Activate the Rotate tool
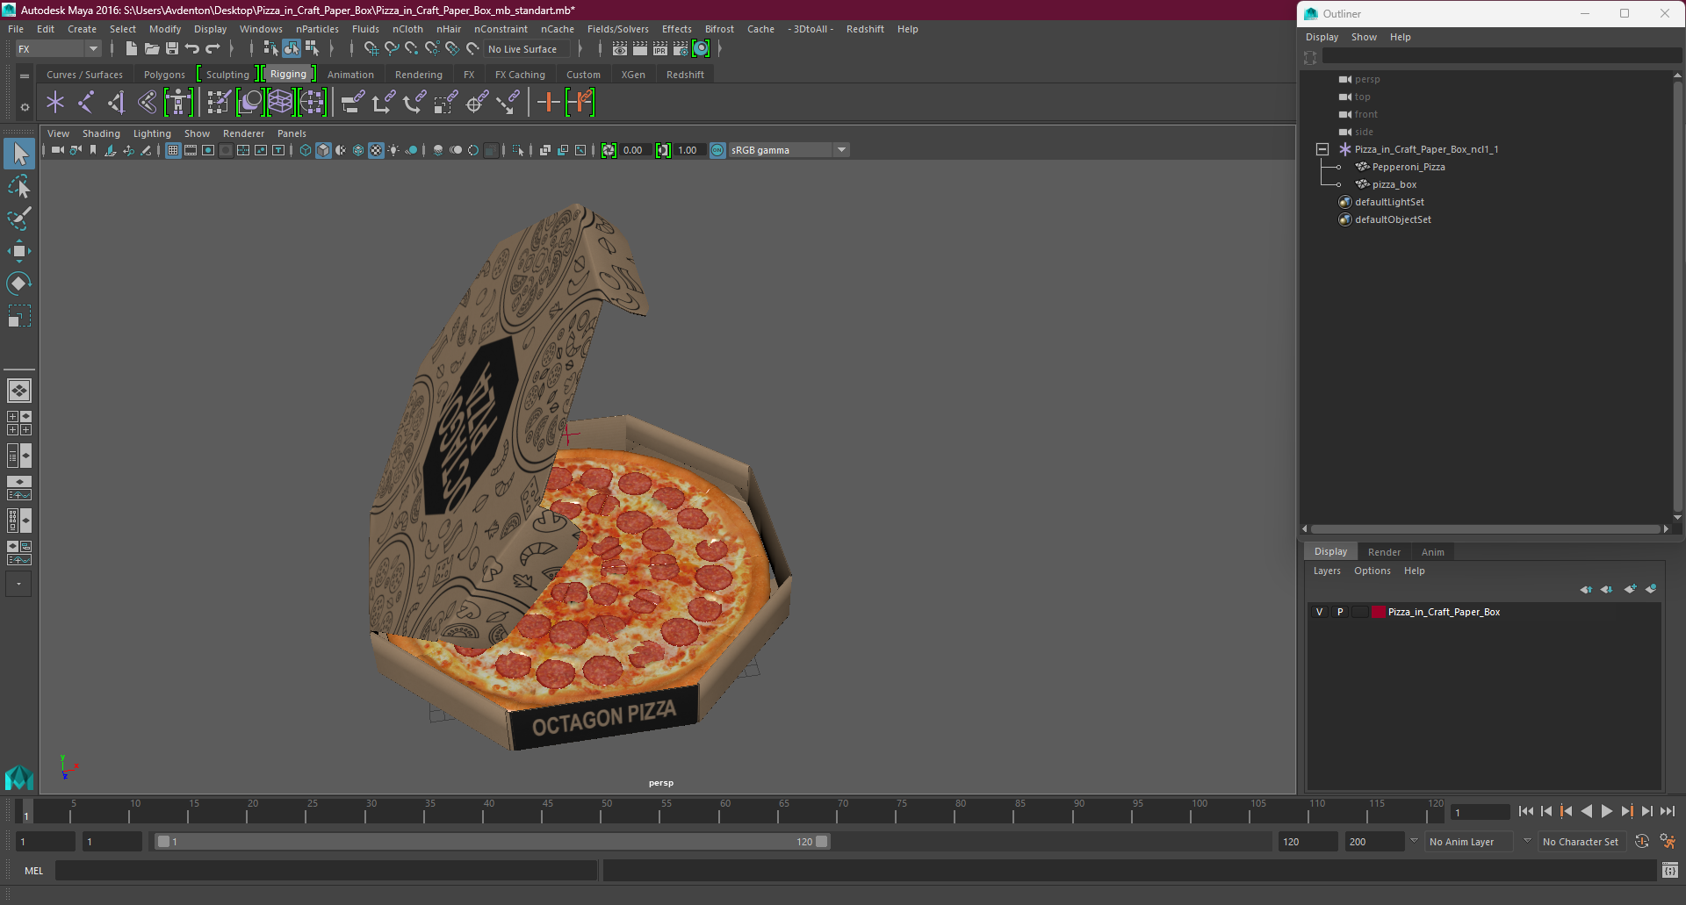Viewport: 1686px width, 905px height. 18,283
